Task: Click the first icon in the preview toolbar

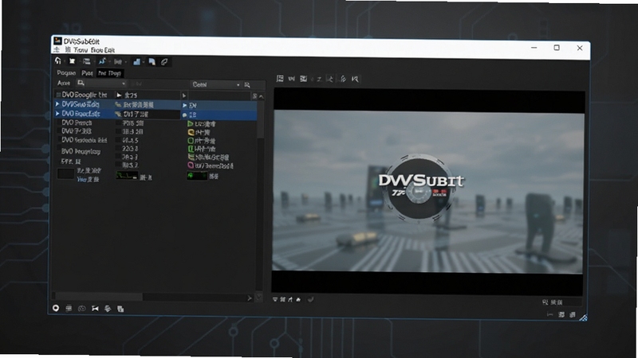Action: [280, 78]
